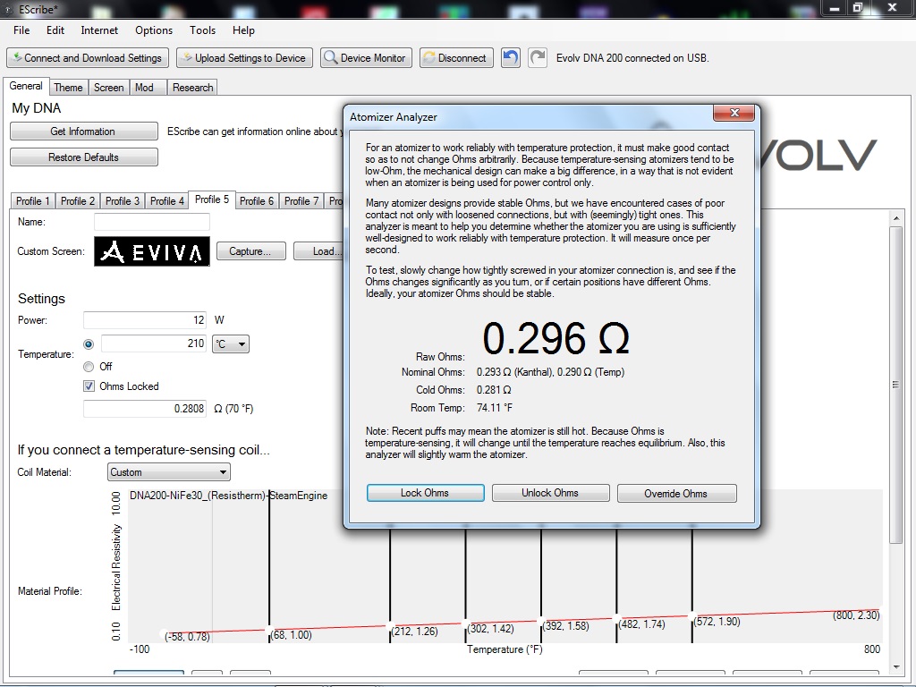Click the Disconnect button
Screen dimensions: 916x687
(456, 58)
